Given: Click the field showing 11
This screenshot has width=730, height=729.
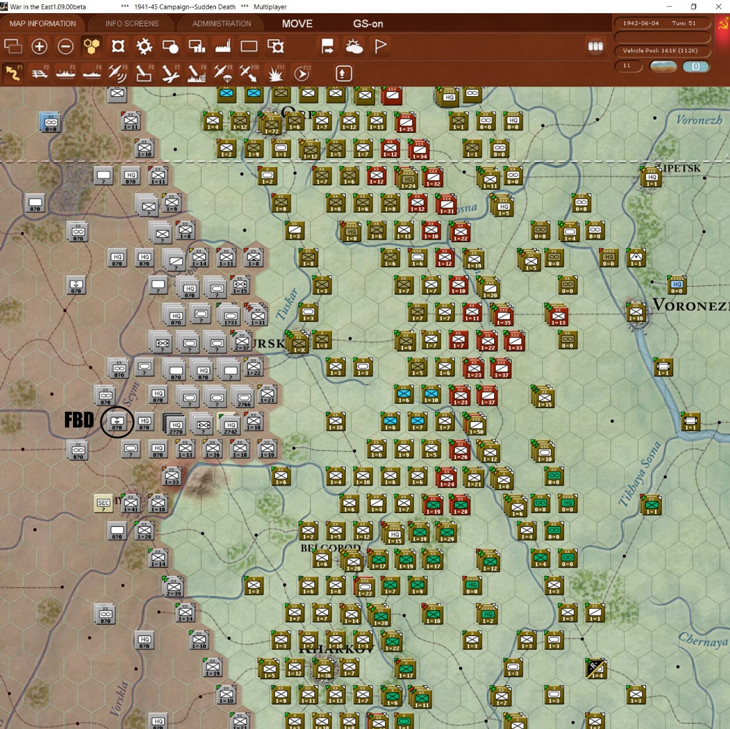Looking at the screenshot, I should click(x=628, y=66).
